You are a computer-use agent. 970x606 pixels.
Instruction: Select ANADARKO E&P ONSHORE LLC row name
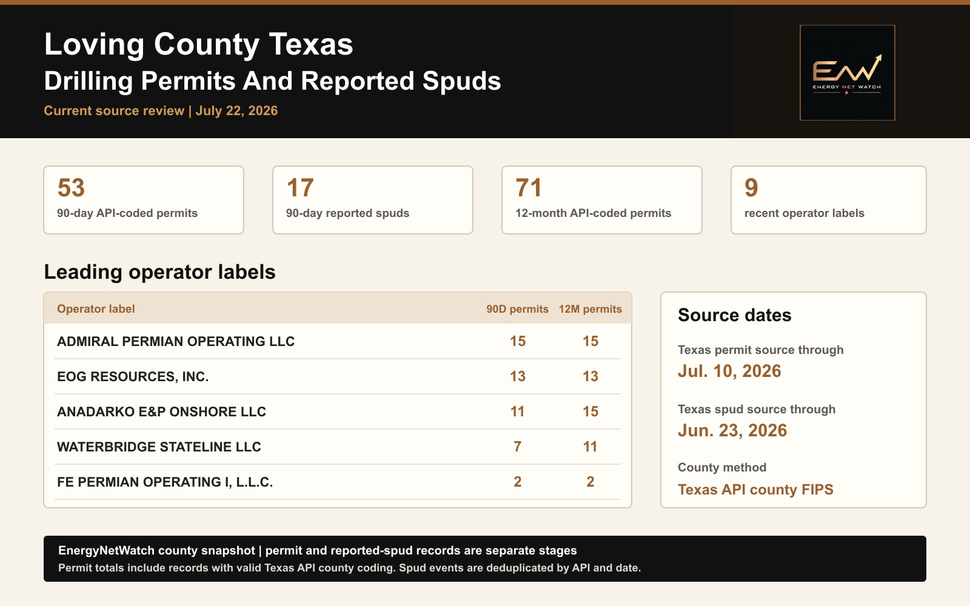pyautogui.click(x=162, y=412)
